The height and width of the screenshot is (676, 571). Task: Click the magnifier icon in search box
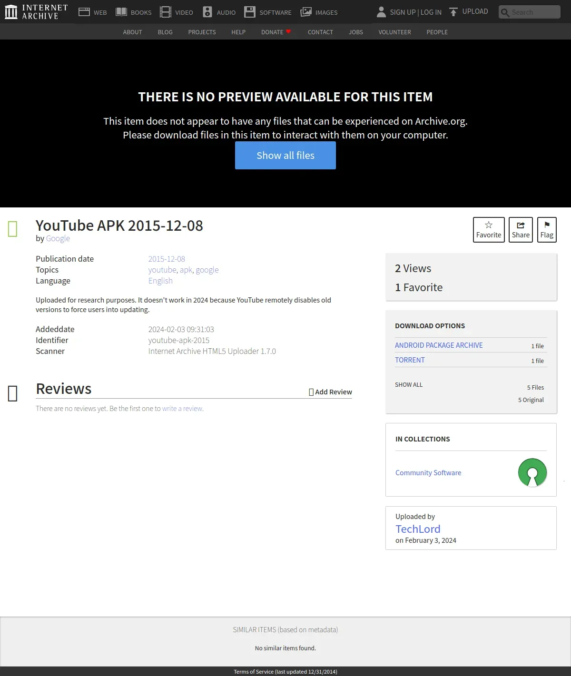point(505,12)
